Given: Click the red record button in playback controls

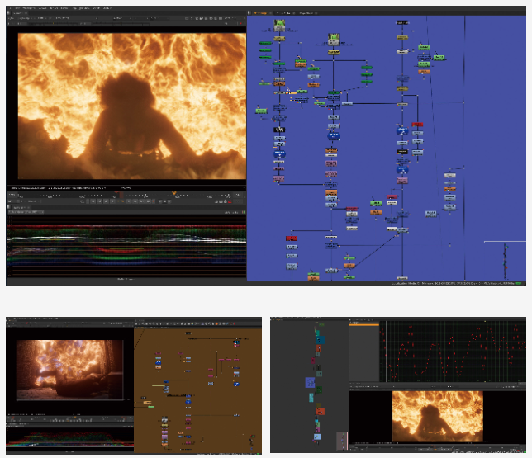Looking at the screenshot, I should coord(154,201).
